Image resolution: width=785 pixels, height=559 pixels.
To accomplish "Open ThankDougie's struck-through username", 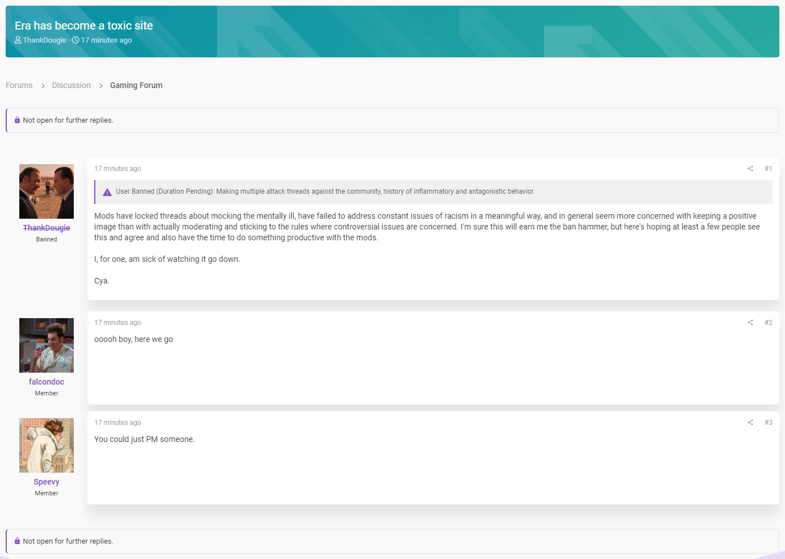I will tap(47, 228).
